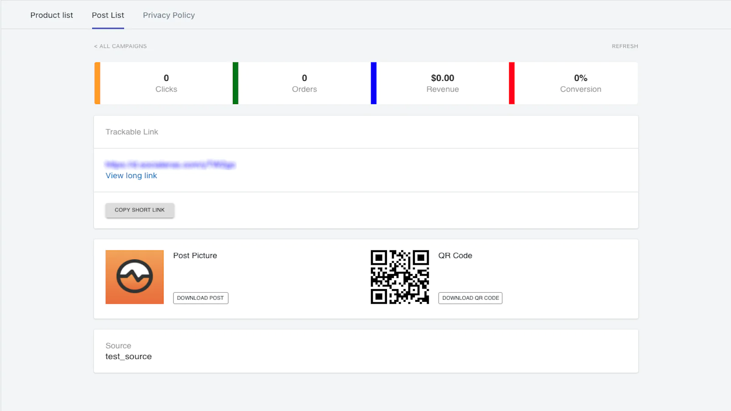Click the red bar beside Conversion

pyautogui.click(x=512, y=83)
